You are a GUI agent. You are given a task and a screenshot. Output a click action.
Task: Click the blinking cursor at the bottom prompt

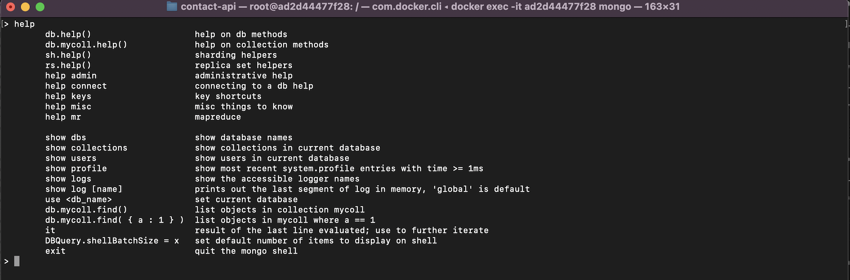pos(17,261)
